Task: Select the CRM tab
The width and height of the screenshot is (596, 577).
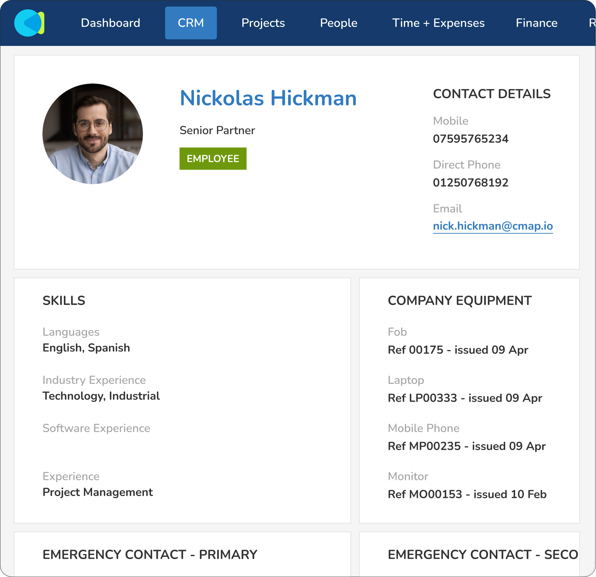Action: point(191,23)
